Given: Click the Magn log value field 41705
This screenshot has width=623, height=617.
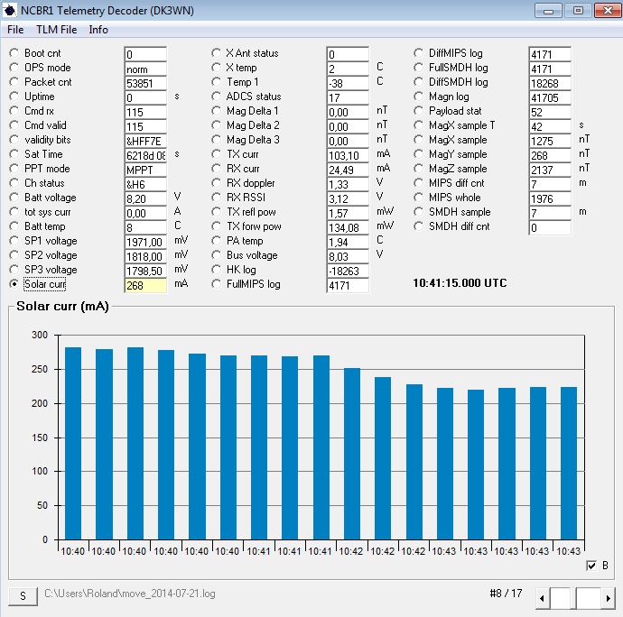Looking at the screenshot, I should tap(550, 97).
